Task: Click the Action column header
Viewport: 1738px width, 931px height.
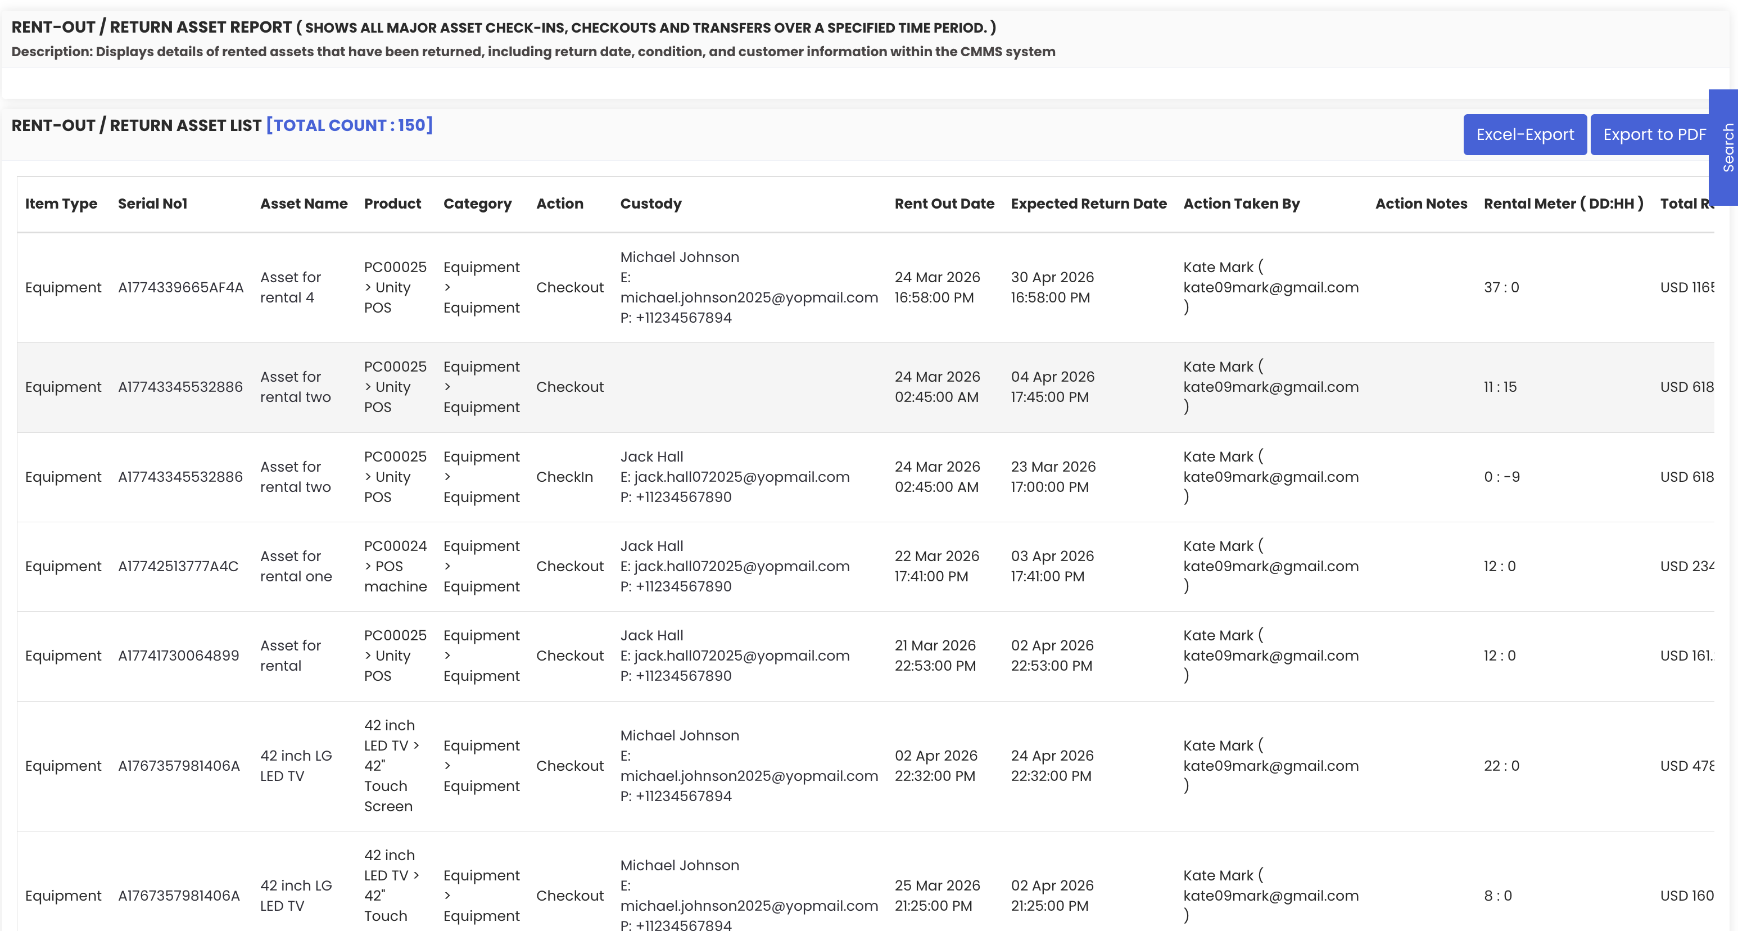Action: point(559,204)
